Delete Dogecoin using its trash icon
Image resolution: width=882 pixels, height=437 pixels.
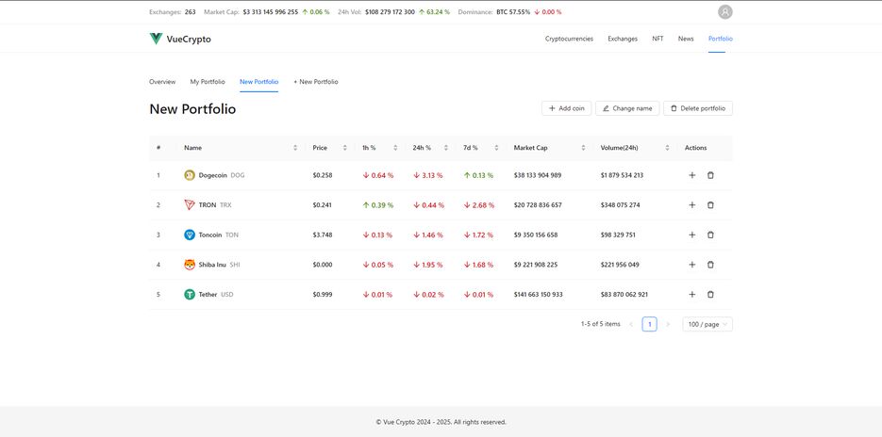710,175
